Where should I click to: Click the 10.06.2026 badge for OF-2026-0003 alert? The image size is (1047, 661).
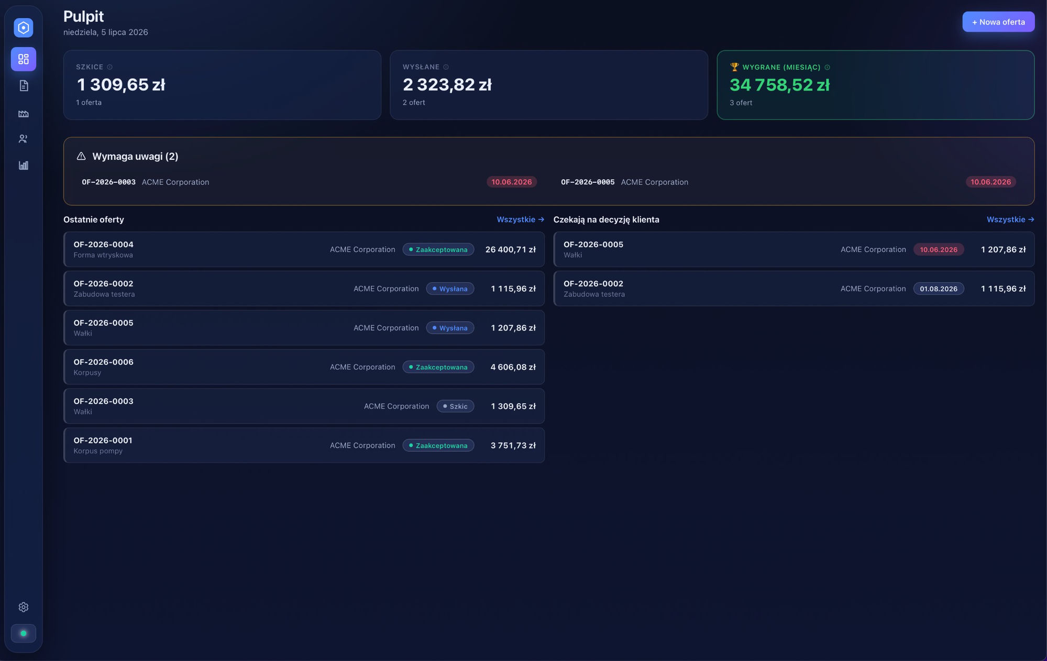(512, 182)
